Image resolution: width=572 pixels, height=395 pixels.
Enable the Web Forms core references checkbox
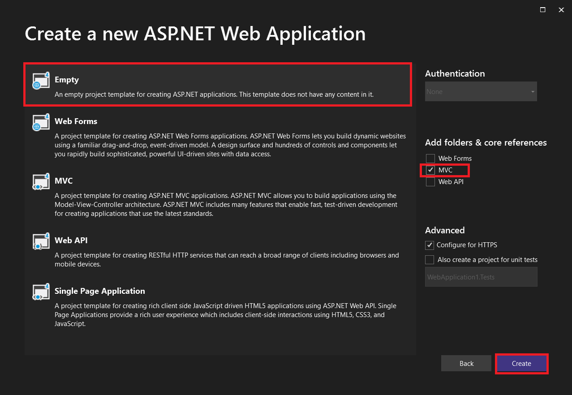click(430, 159)
